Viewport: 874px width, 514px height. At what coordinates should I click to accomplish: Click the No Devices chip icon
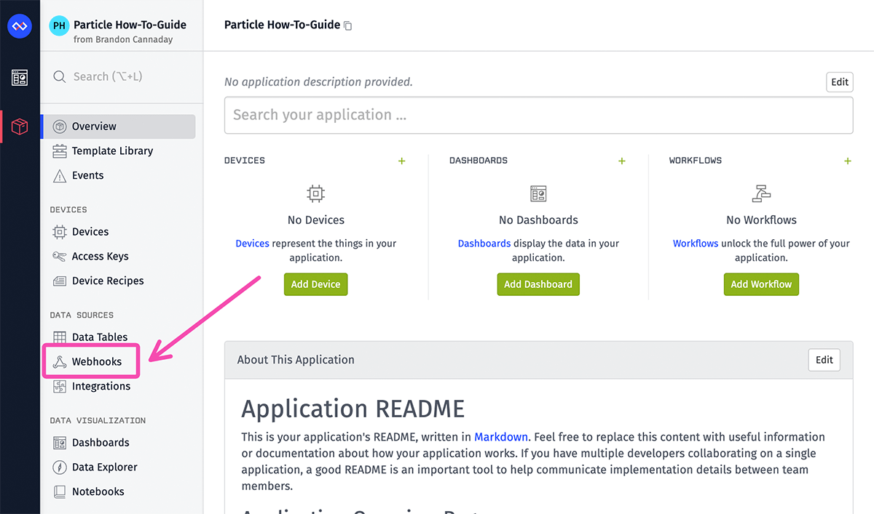pos(316,193)
